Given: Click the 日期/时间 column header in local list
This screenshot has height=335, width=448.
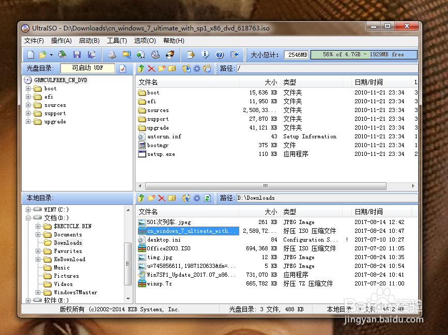Looking at the screenshot, I should coord(381,212).
